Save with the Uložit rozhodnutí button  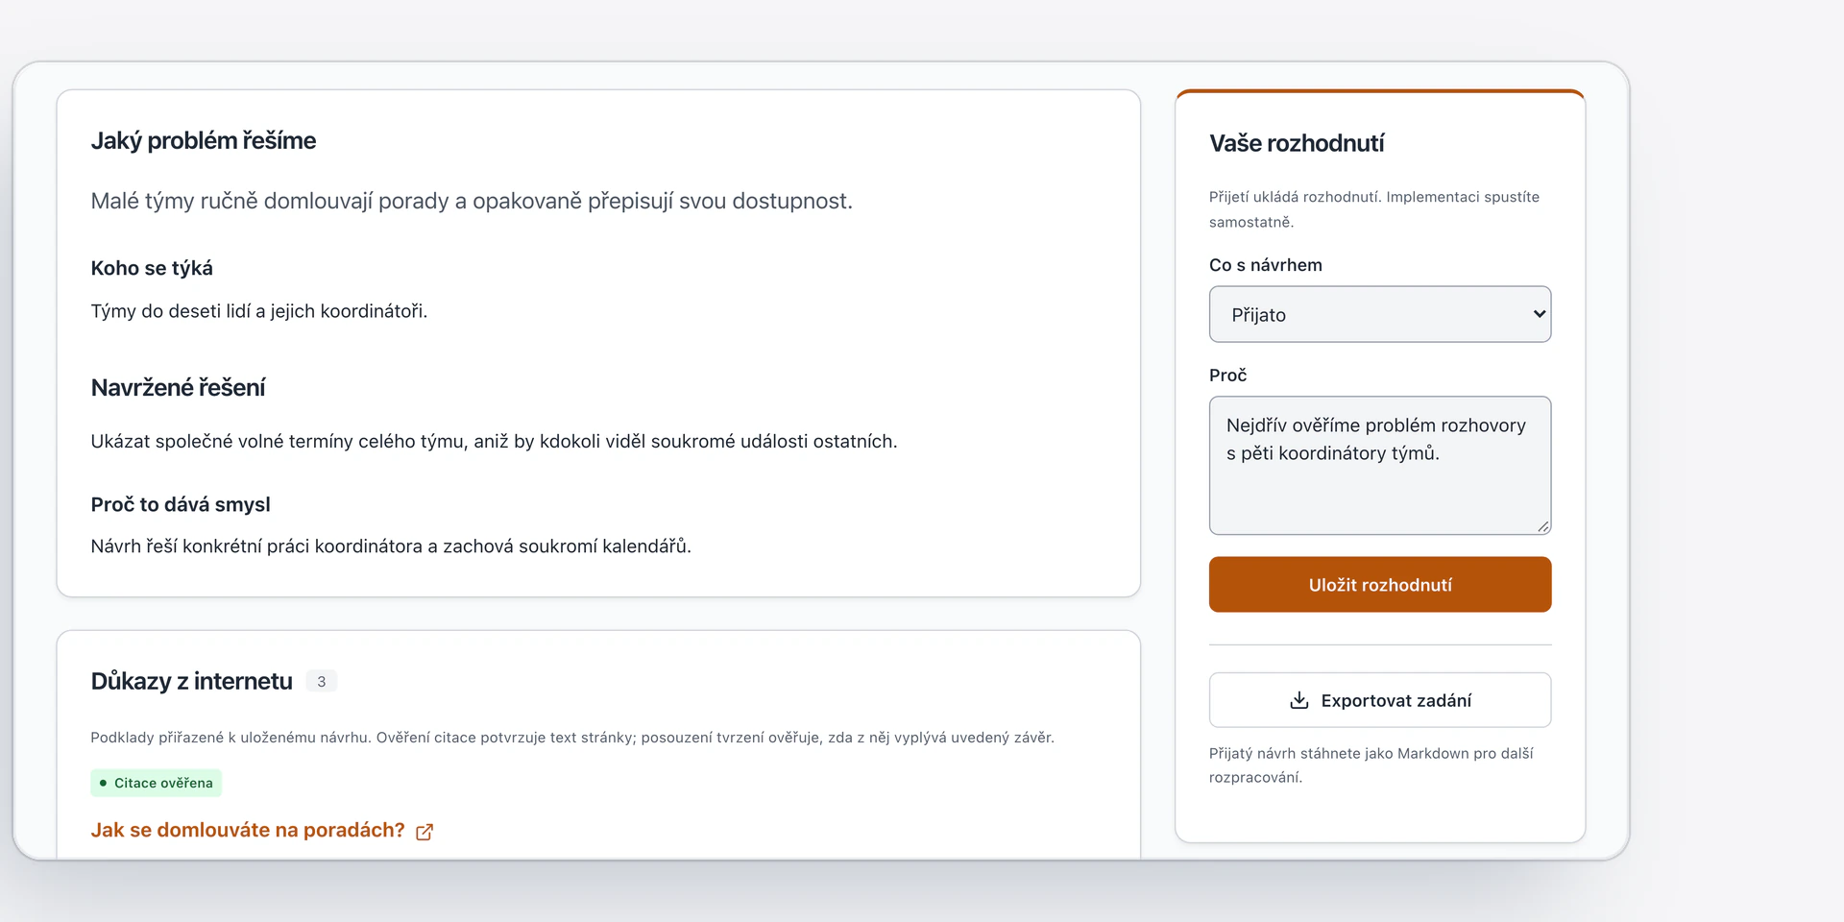click(1380, 584)
